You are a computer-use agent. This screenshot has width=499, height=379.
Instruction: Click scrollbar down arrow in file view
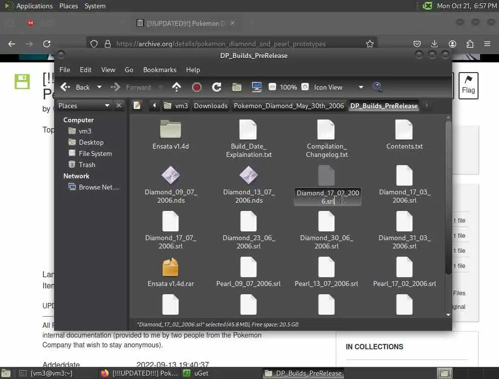click(448, 315)
